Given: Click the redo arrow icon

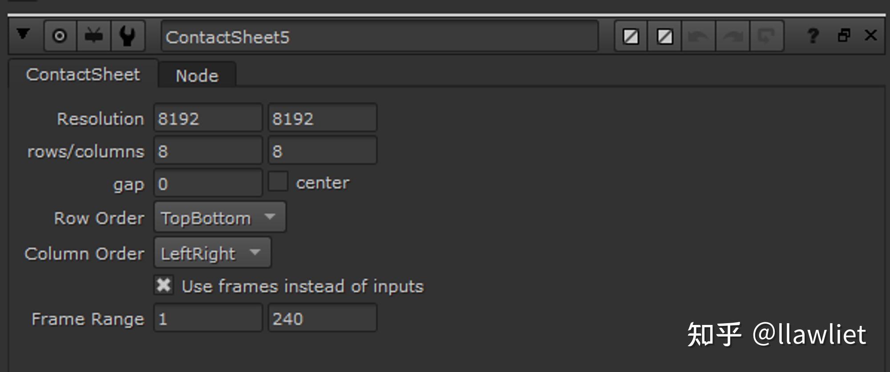Looking at the screenshot, I should (x=732, y=36).
